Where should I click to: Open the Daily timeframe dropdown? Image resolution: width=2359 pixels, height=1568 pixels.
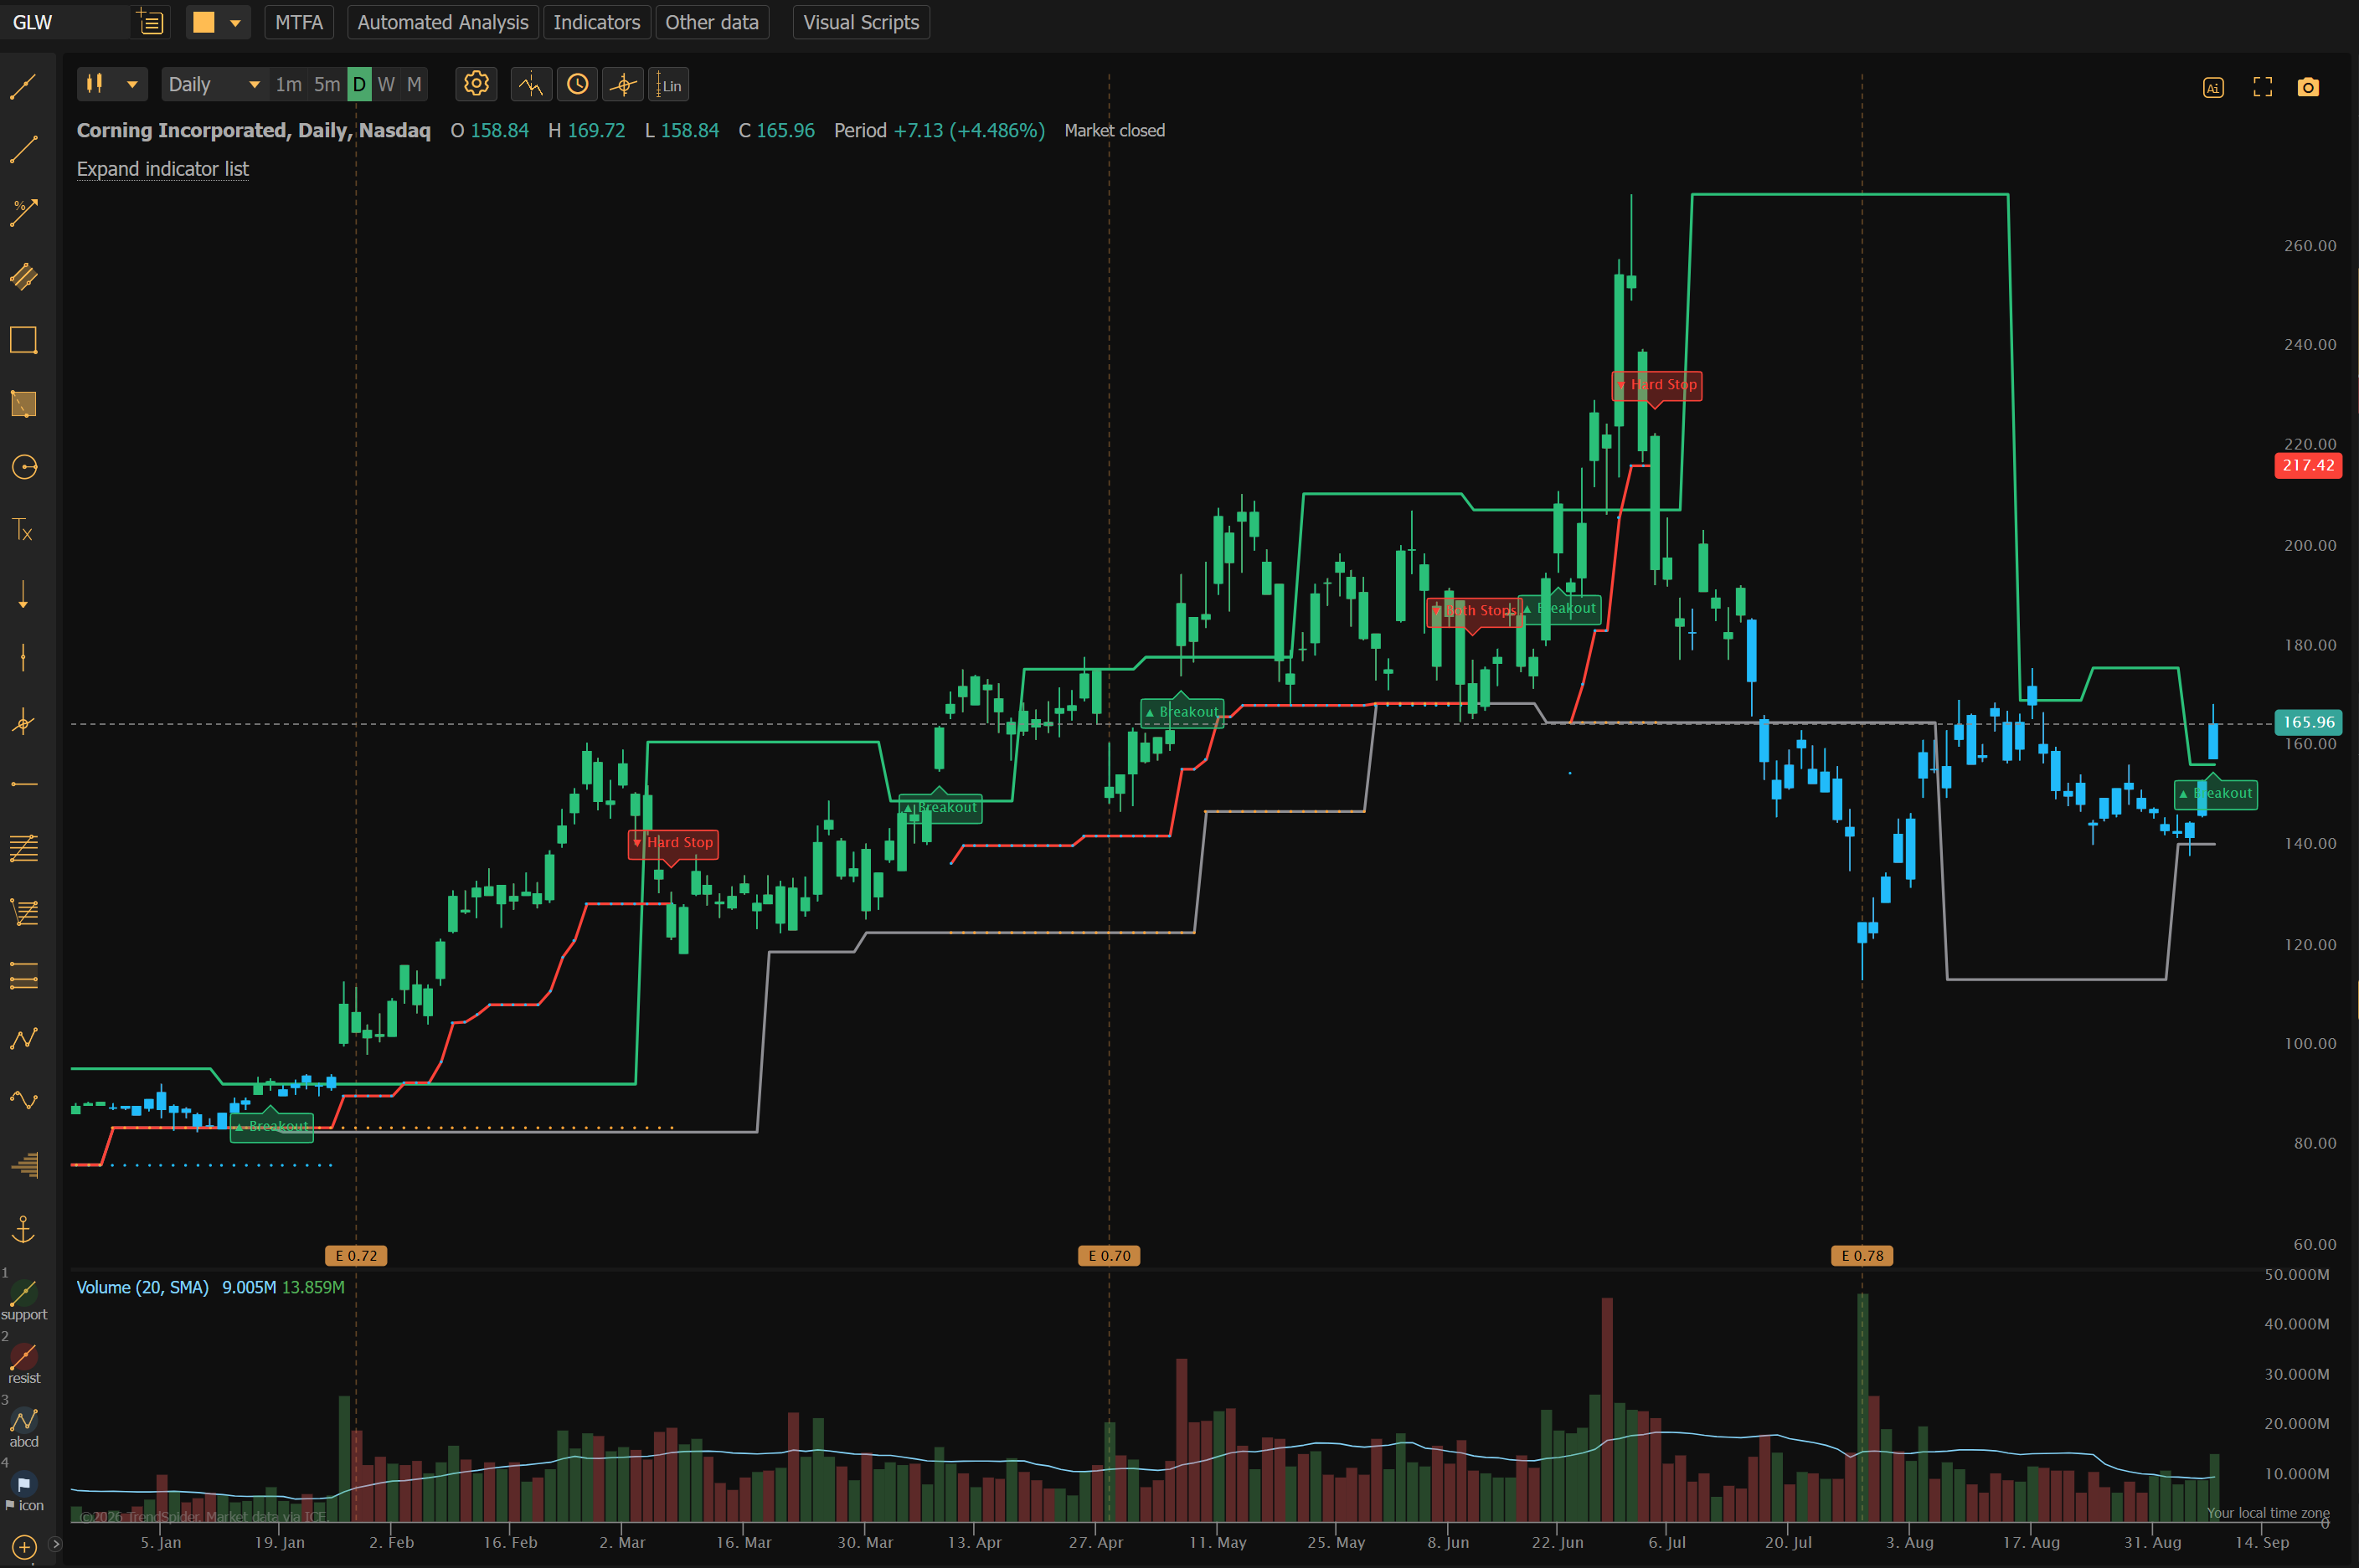click(214, 84)
